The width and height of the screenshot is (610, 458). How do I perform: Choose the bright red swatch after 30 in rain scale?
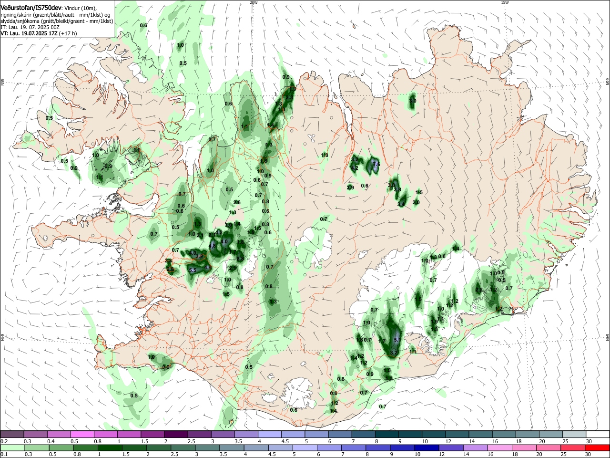coord(597,448)
